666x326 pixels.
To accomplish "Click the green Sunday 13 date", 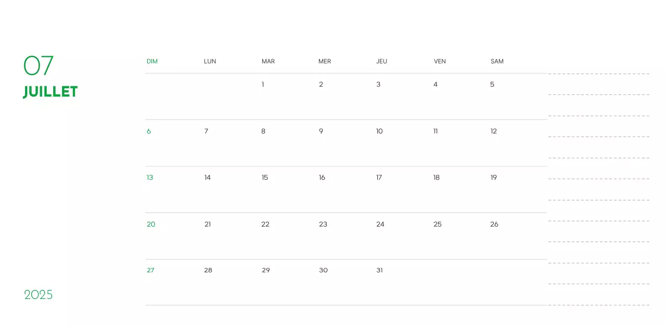I will pyautogui.click(x=150, y=178).
